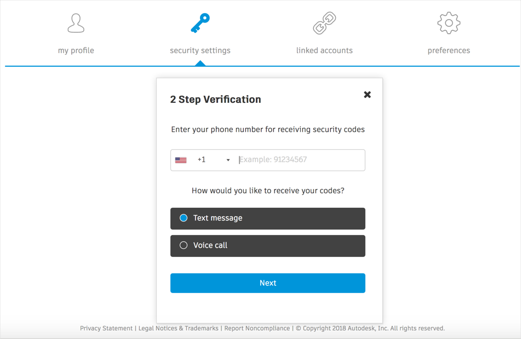This screenshot has width=521, height=339.
Task: Close the 2 Step Verification dialog
Action: point(367,95)
